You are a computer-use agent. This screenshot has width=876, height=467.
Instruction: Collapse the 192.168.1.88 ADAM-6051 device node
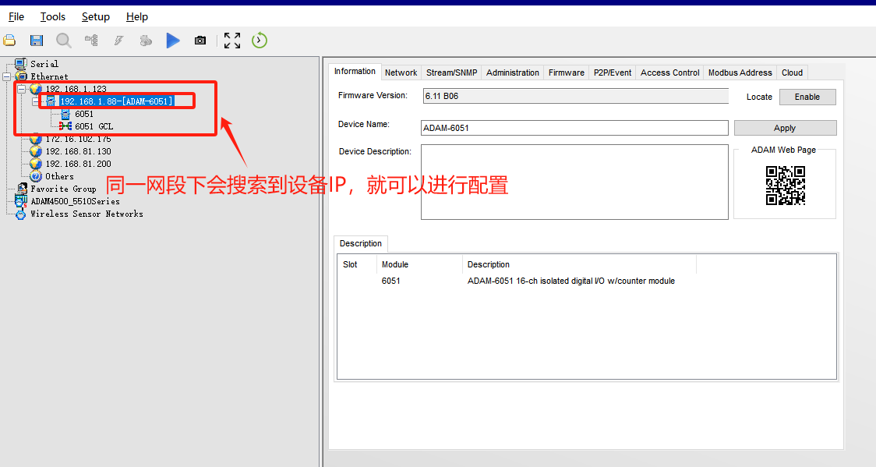pos(37,101)
